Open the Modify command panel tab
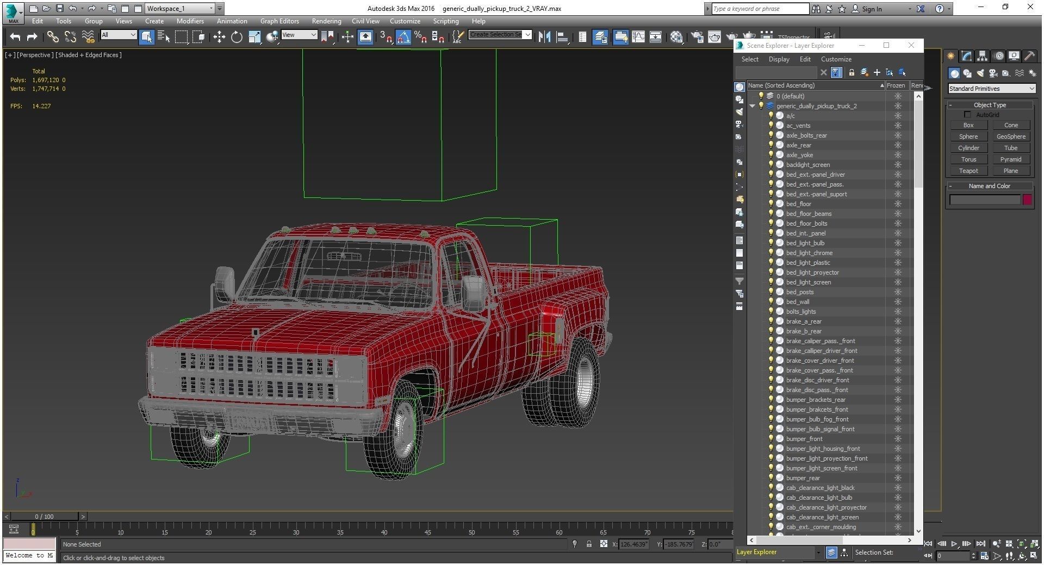This screenshot has height=565, width=1044. tap(966, 56)
